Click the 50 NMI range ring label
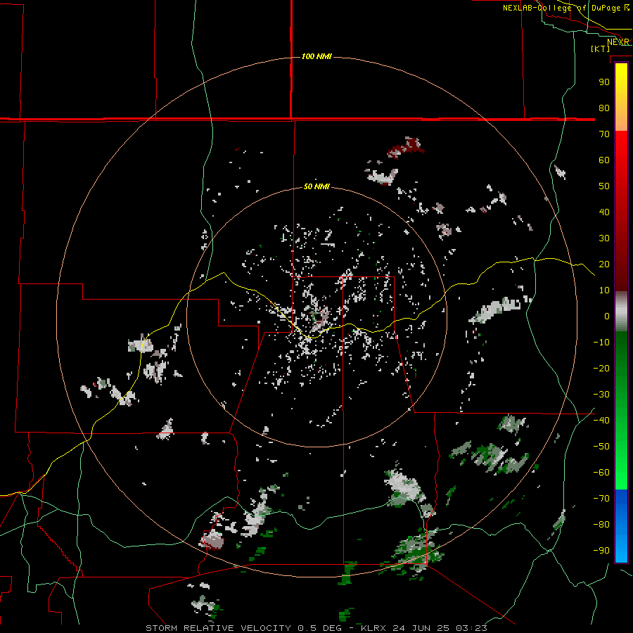The width and height of the screenshot is (633, 633). click(x=316, y=186)
